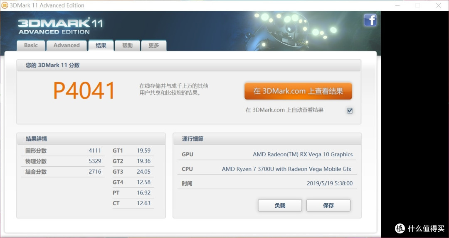Click the GT3 result 24.05
Screen dimensions: 449x238
pyautogui.click(x=143, y=172)
